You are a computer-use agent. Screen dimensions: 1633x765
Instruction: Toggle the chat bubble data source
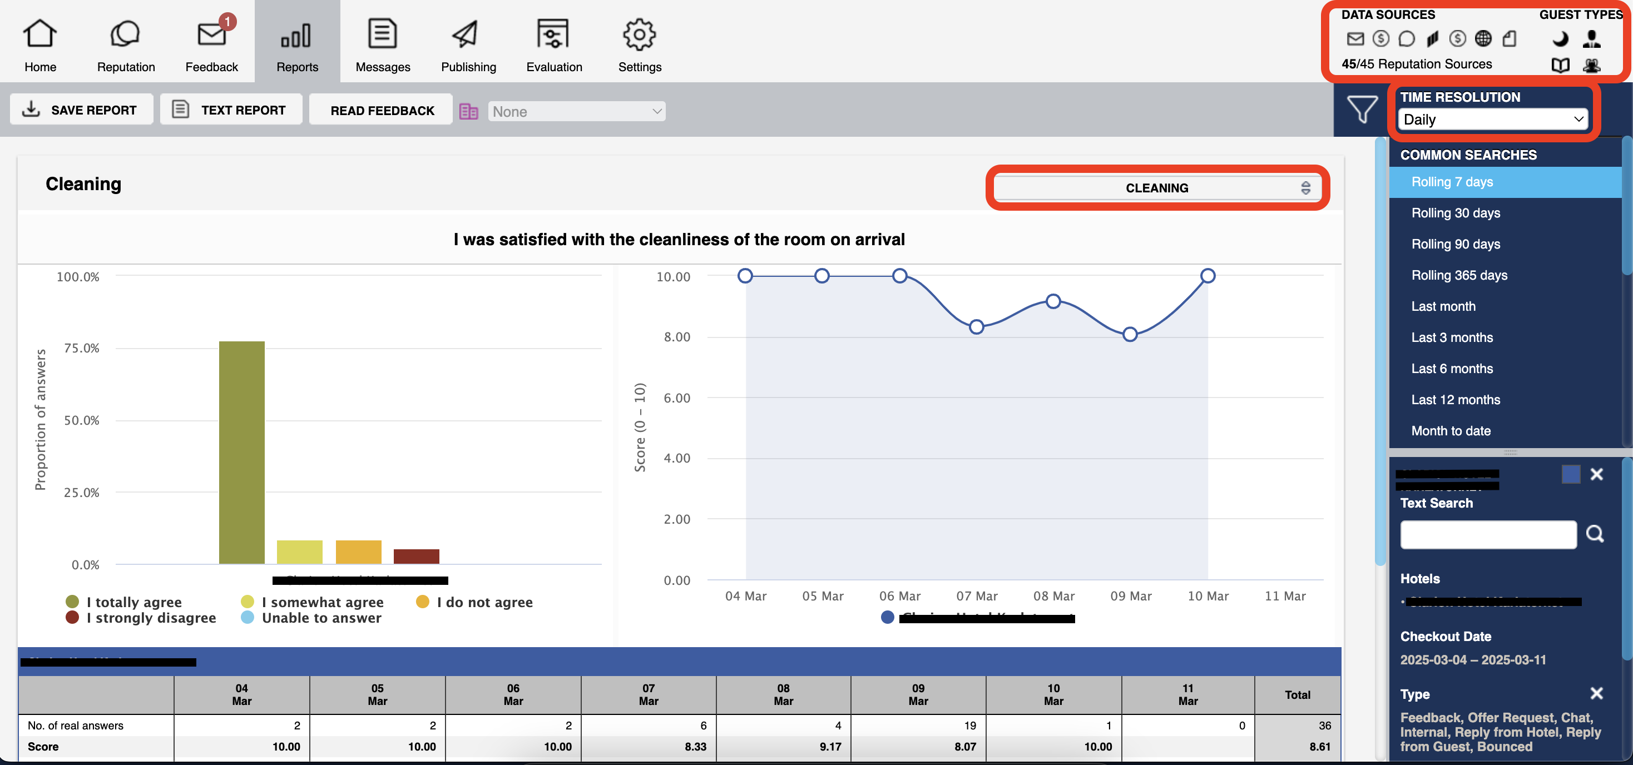[1406, 39]
